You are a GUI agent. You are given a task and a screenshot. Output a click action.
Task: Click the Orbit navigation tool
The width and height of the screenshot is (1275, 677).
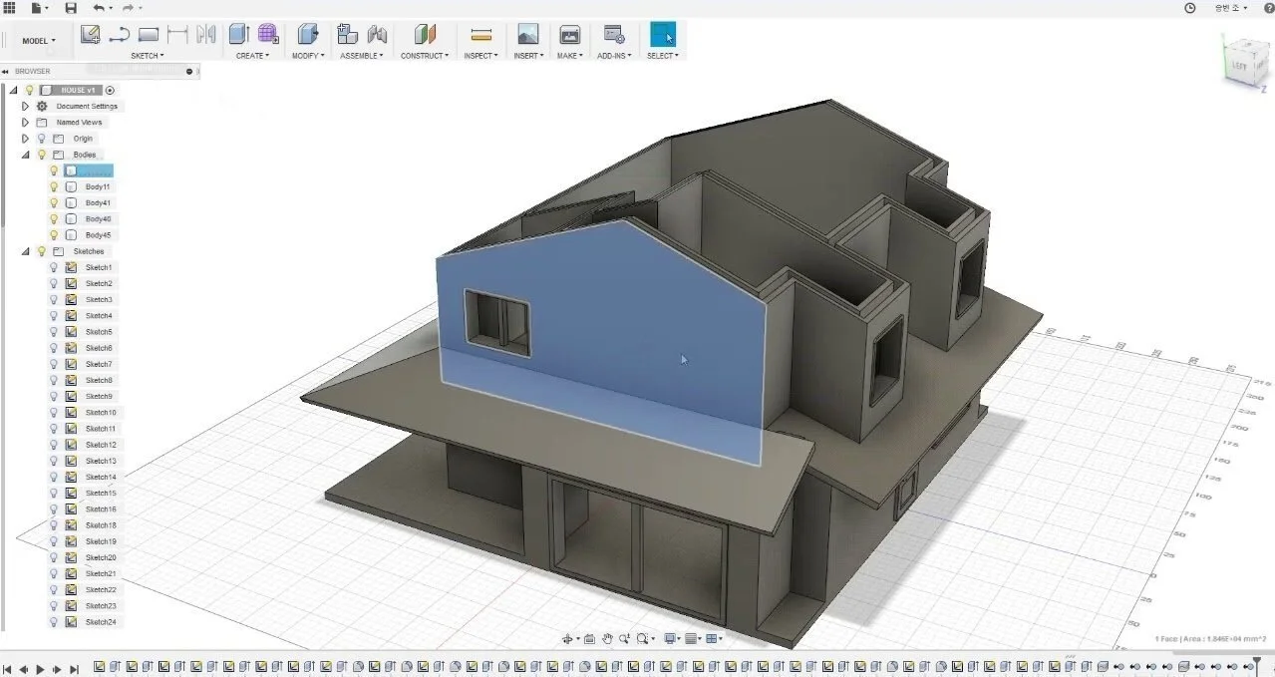coord(568,638)
